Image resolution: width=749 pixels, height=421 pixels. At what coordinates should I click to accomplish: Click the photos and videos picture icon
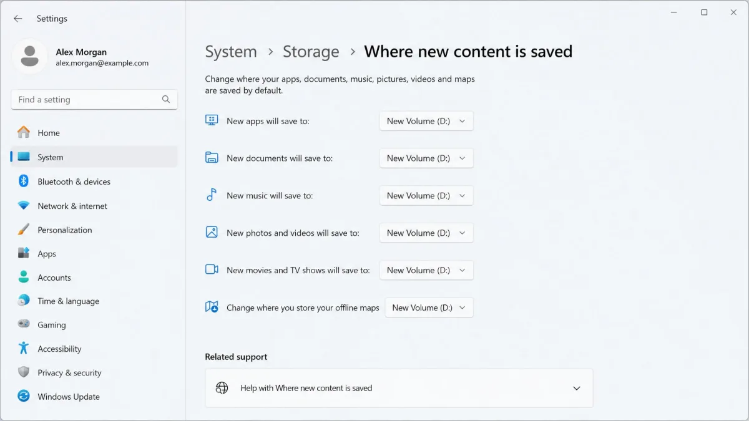pos(212,232)
